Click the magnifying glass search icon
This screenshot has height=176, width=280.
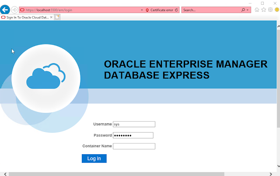click(x=243, y=10)
